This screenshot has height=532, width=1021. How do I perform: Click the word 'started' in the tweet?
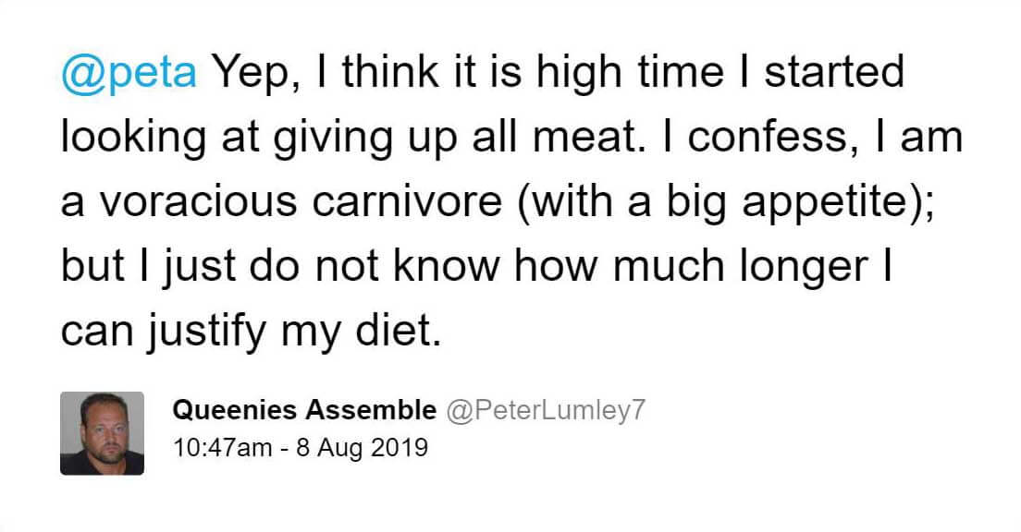834,72
